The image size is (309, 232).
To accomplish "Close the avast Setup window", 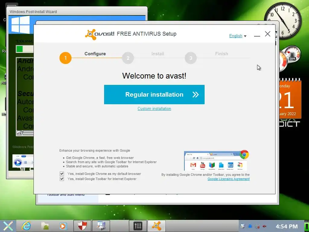I will pos(268,34).
